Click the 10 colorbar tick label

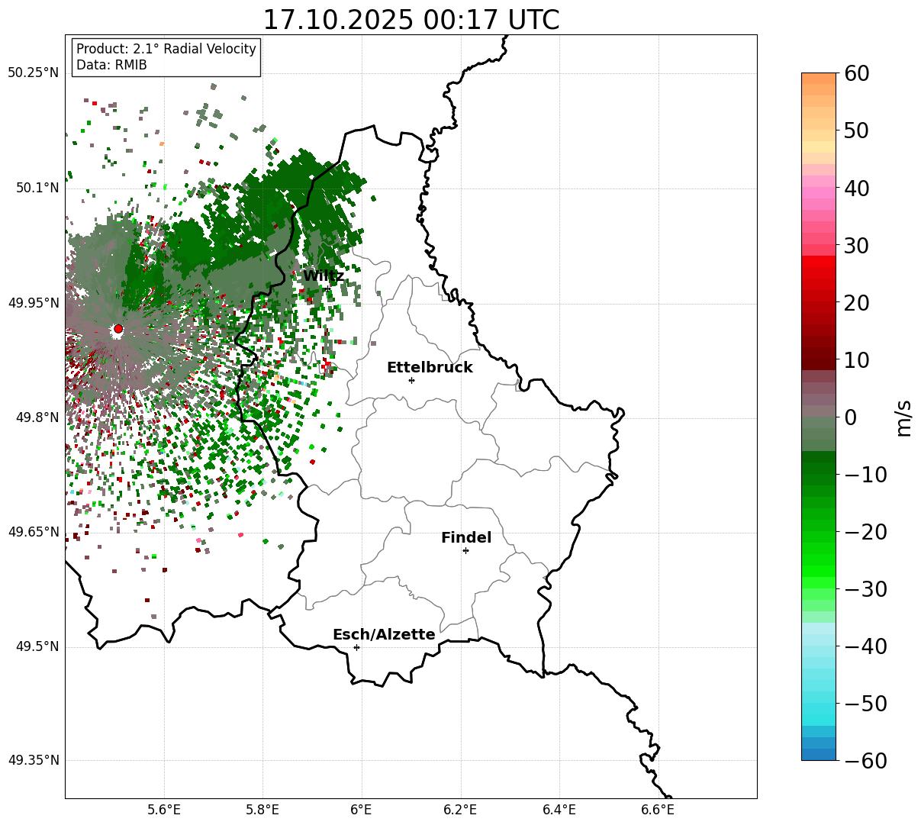point(857,360)
